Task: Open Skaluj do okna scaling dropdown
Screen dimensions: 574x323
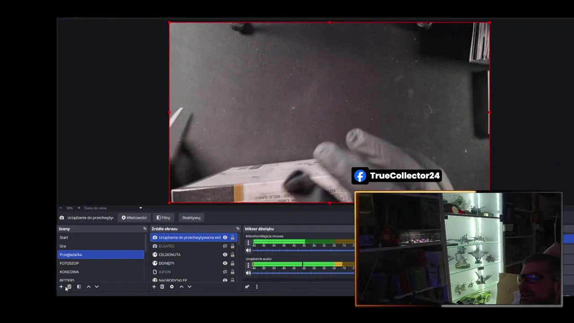Action: [113, 208]
